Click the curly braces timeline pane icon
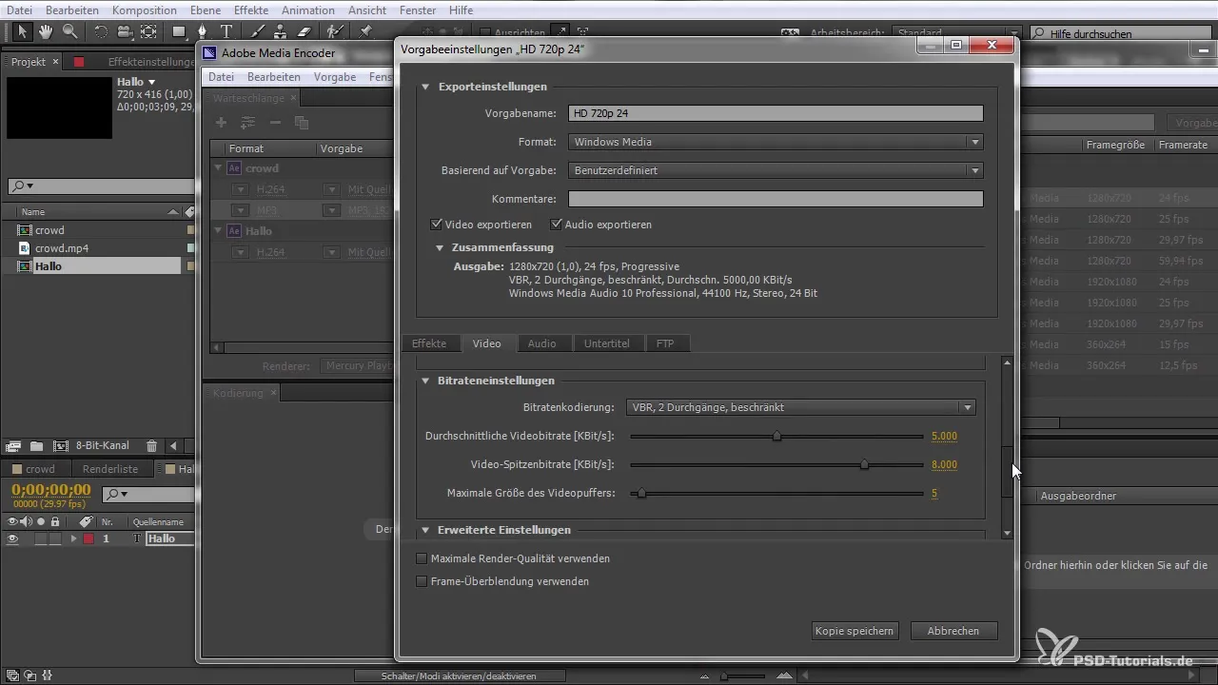This screenshot has height=685, width=1218. [x=47, y=675]
